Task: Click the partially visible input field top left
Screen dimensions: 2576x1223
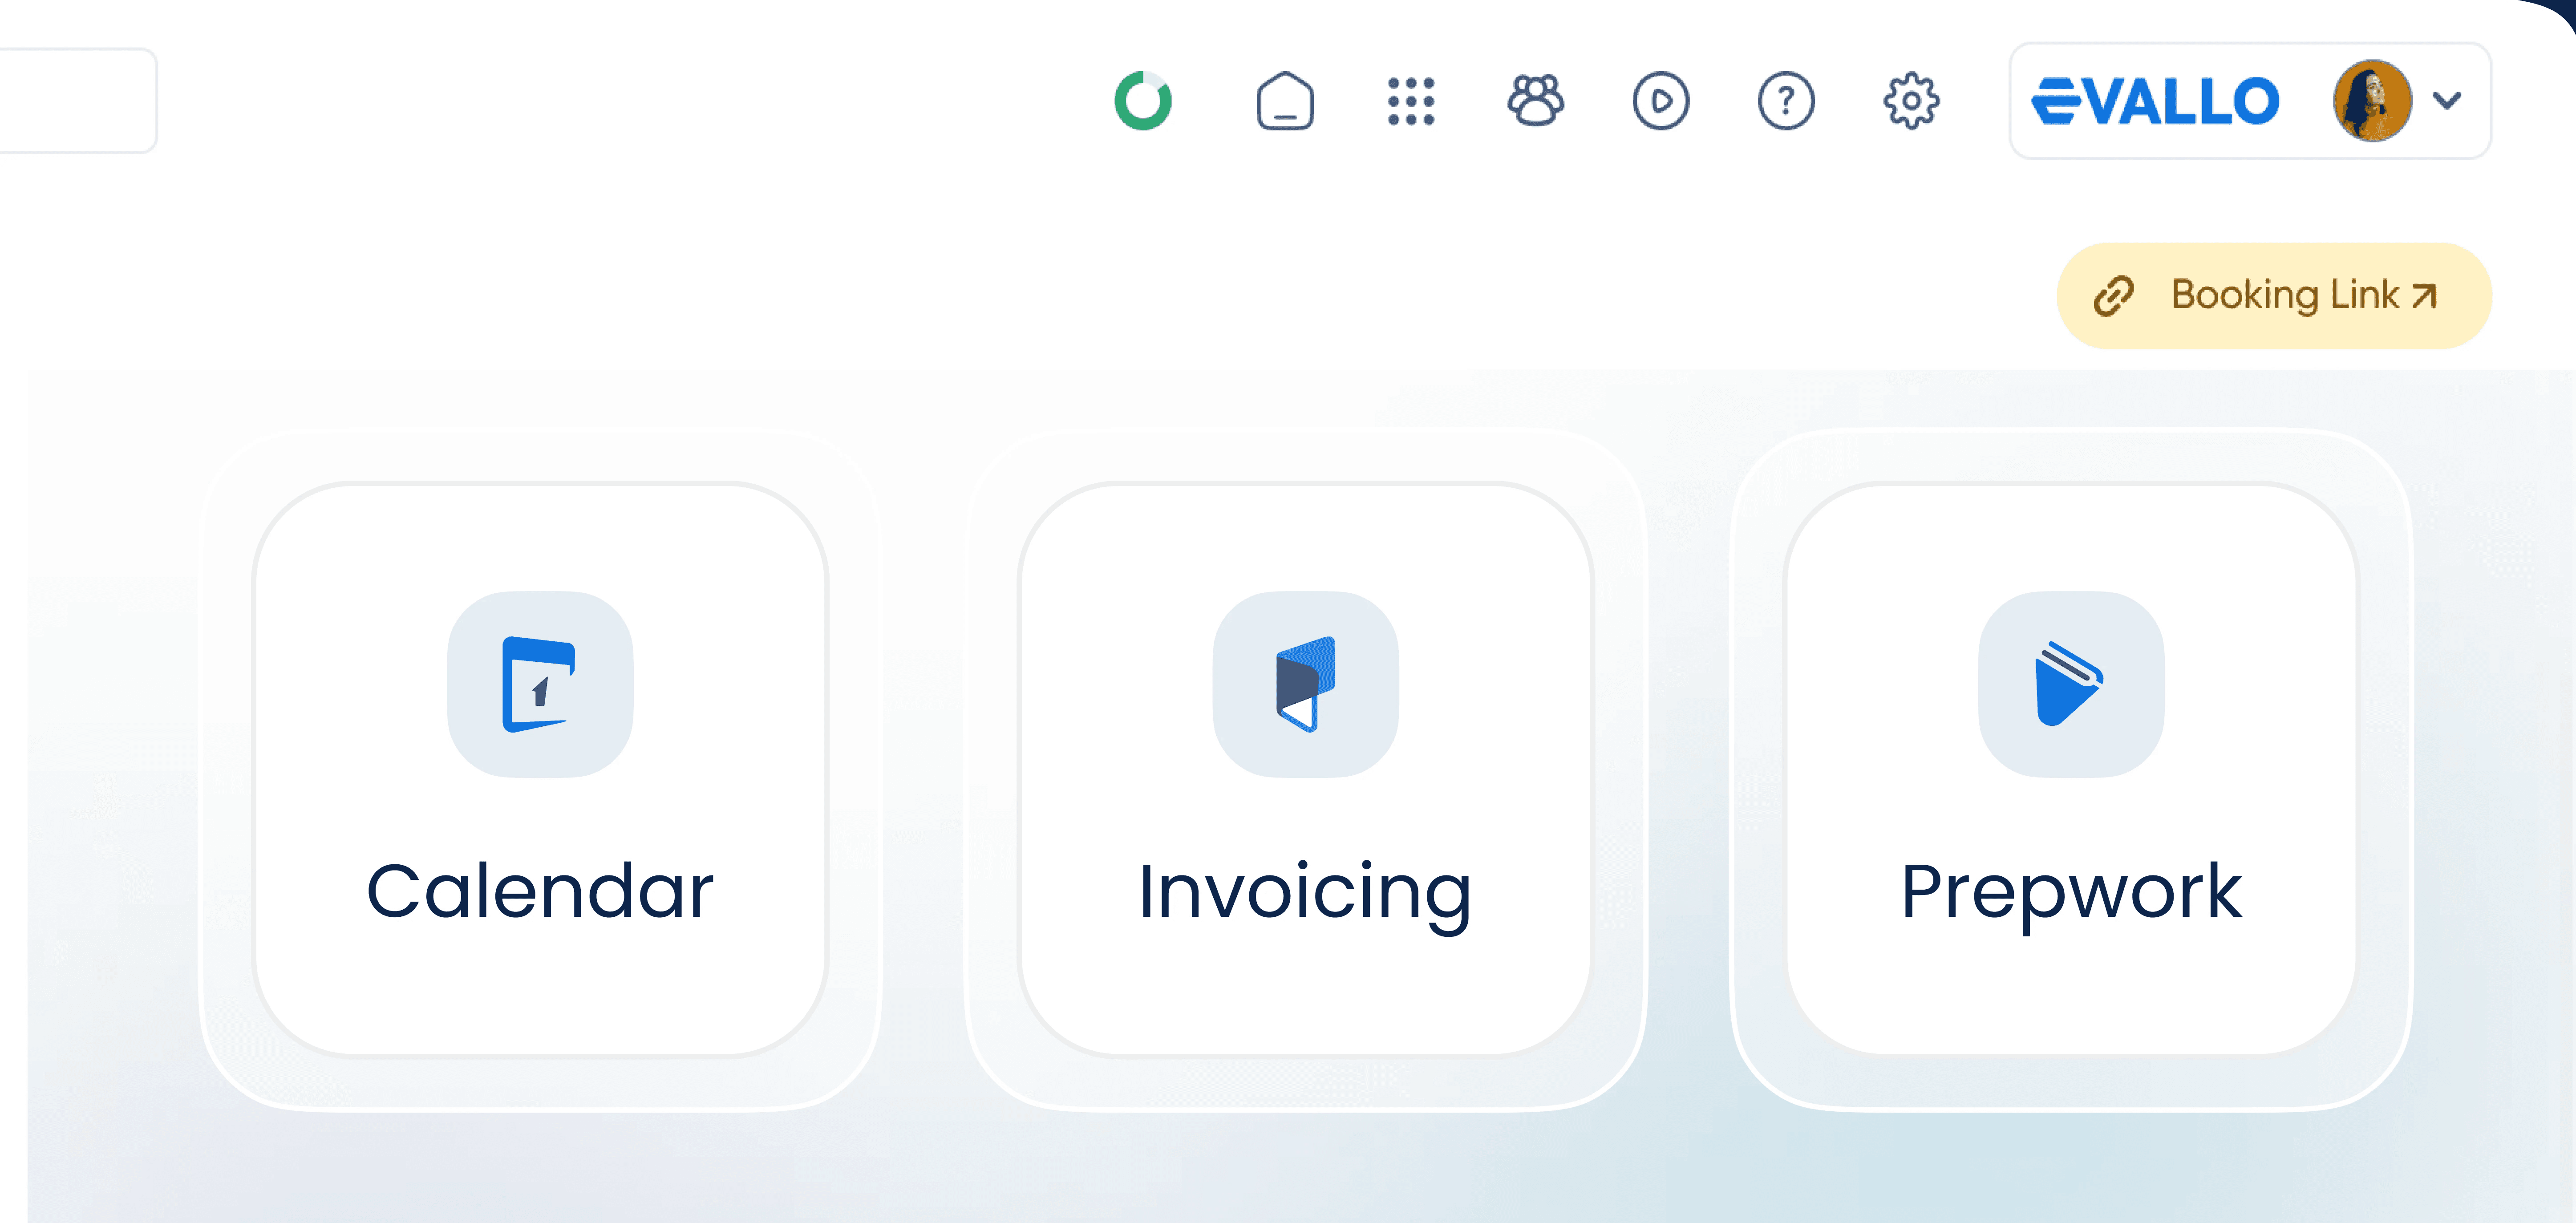Action: 78,100
